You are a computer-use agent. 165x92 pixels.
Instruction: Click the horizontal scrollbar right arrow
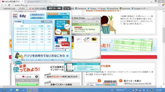pos(161,87)
